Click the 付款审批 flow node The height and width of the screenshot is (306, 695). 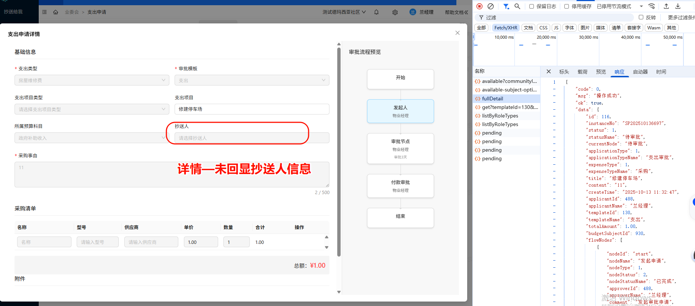(401, 186)
